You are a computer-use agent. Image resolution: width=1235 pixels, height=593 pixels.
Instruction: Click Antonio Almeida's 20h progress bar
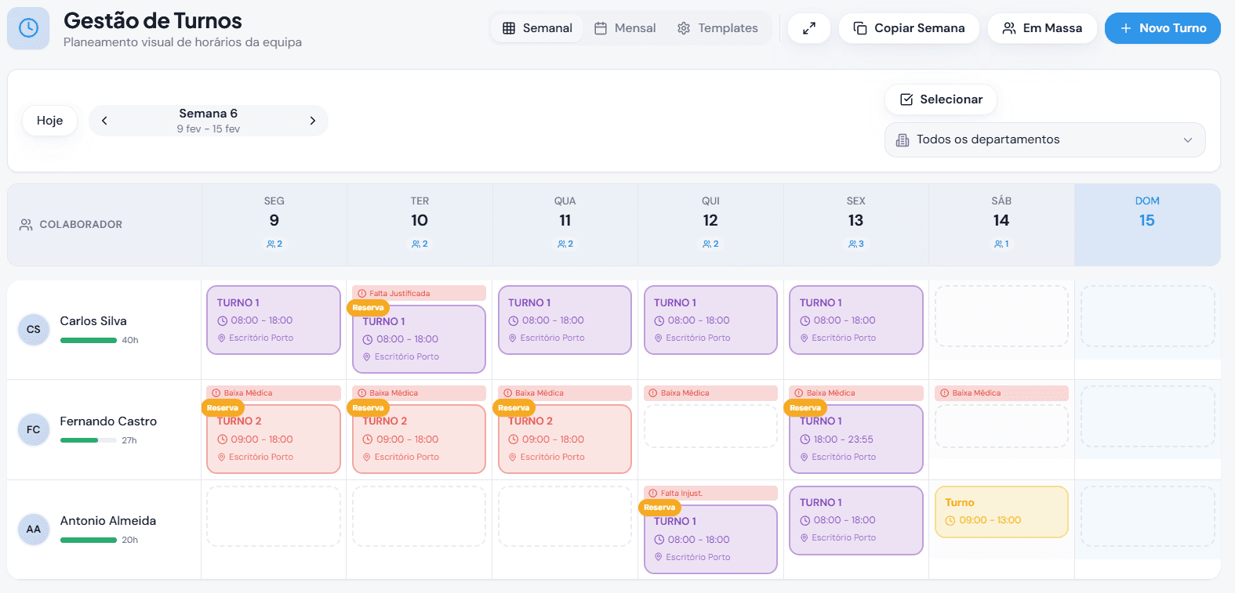click(89, 540)
